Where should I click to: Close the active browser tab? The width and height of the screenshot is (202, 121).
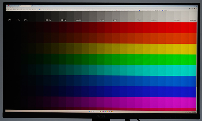tap(30, 6)
